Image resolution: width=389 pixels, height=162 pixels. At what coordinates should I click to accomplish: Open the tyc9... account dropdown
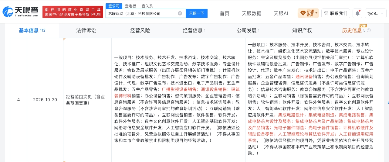(x=375, y=13)
